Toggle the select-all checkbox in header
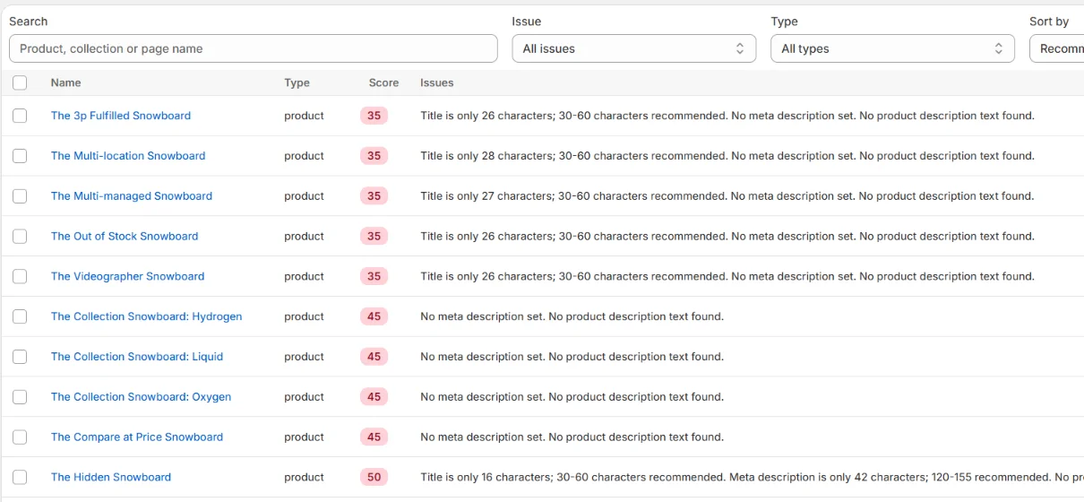The width and height of the screenshot is (1084, 502). pyautogui.click(x=20, y=82)
